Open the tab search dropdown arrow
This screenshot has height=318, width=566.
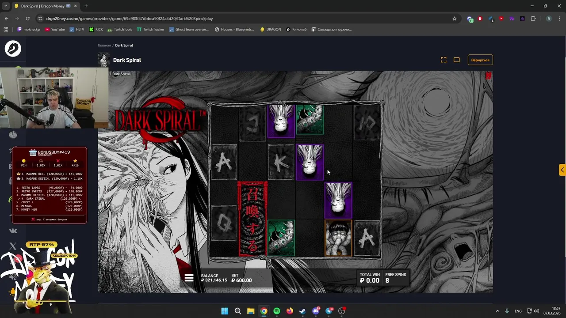tap(6, 6)
